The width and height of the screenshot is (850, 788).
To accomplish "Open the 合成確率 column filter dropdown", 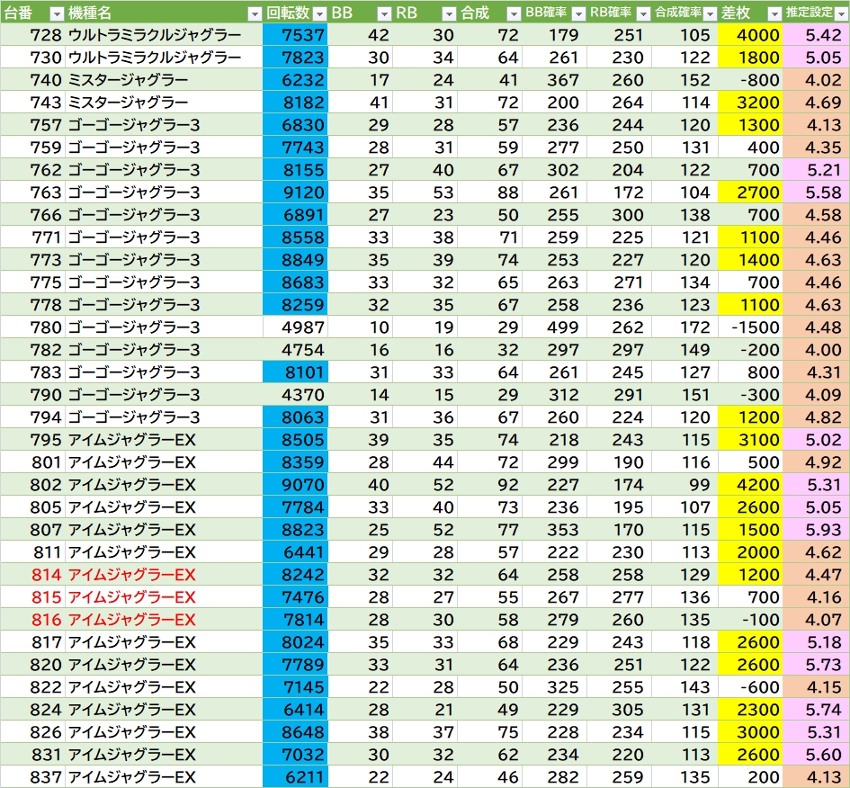I will [709, 14].
